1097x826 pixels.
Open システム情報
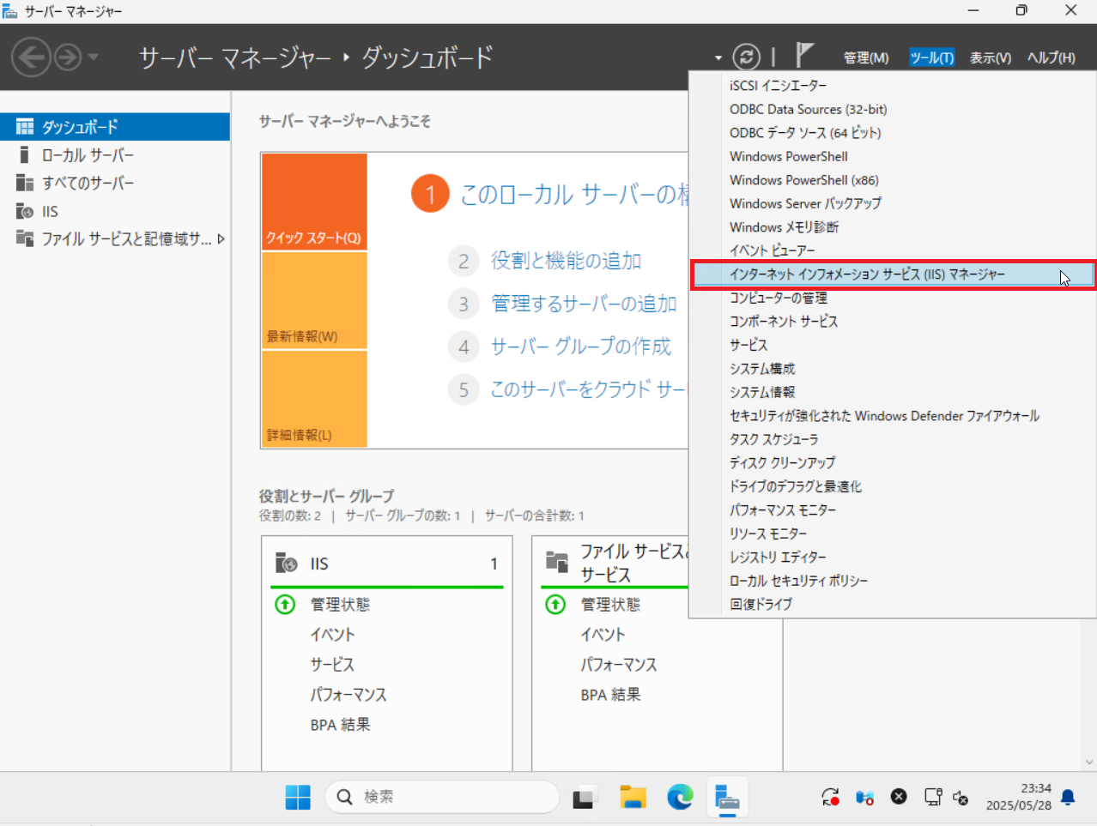pyautogui.click(x=893, y=392)
